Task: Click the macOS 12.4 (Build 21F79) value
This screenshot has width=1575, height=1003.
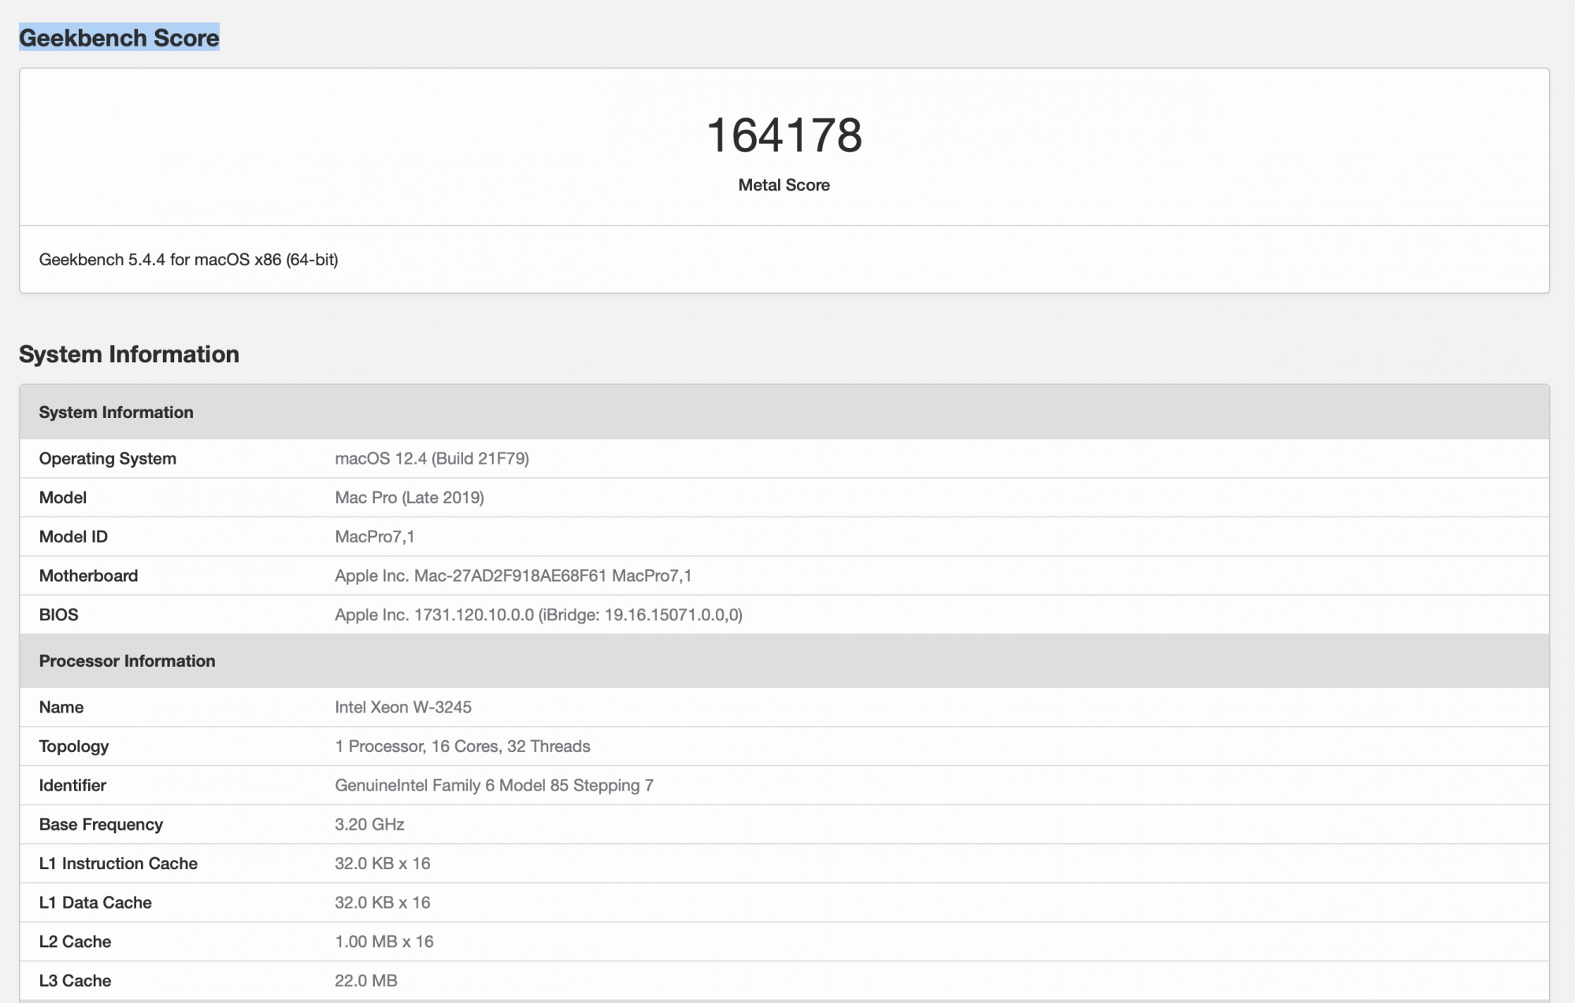Action: pyautogui.click(x=432, y=458)
